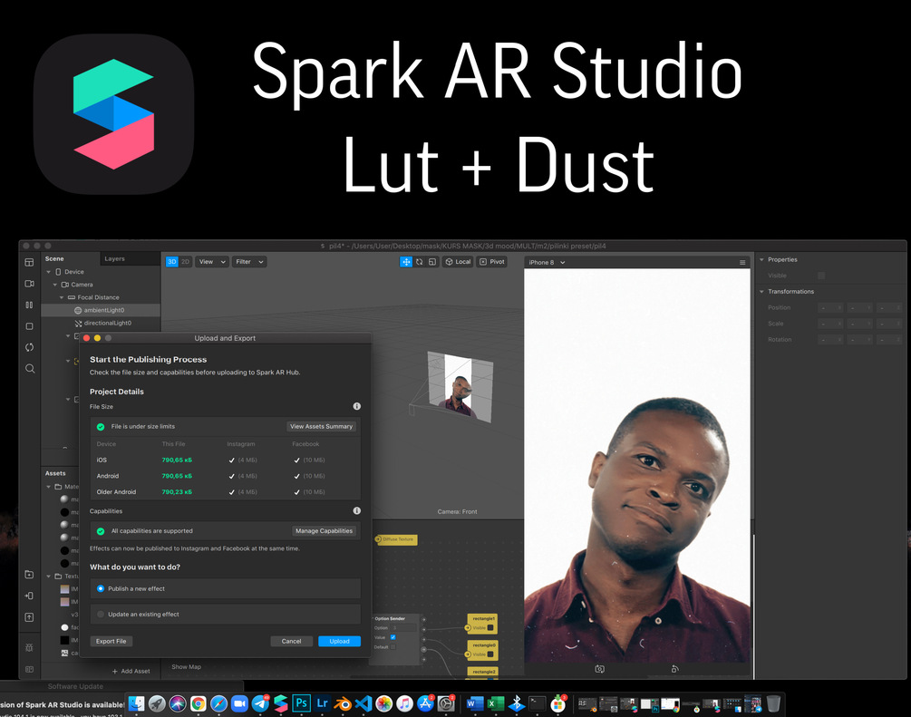Toggle Local coordinate mode
This screenshot has height=717, width=911.
coord(457,262)
